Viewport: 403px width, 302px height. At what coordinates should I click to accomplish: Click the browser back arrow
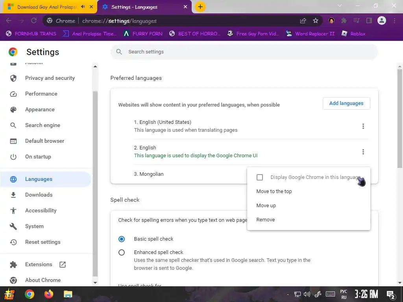click(x=9, y=21)
